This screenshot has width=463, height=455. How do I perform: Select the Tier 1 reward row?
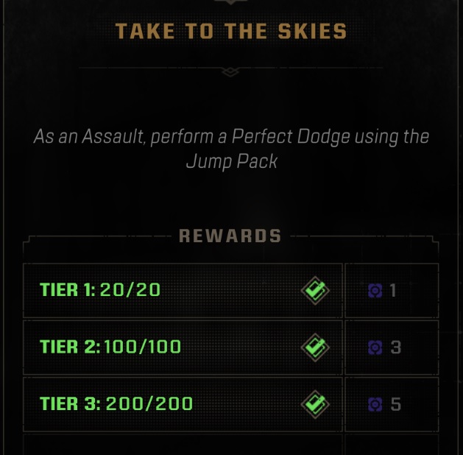pos(231,291)
